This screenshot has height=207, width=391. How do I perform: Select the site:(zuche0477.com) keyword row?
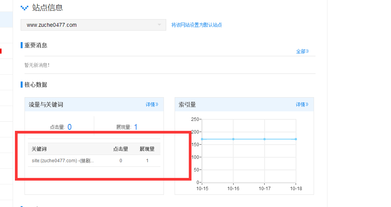(63, 161)
